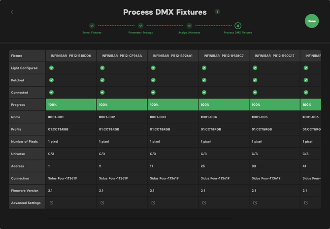The width and height of the screenshot is (330, 229).
Task: Click the back arrow icon
Action: (x=12, y=12)
